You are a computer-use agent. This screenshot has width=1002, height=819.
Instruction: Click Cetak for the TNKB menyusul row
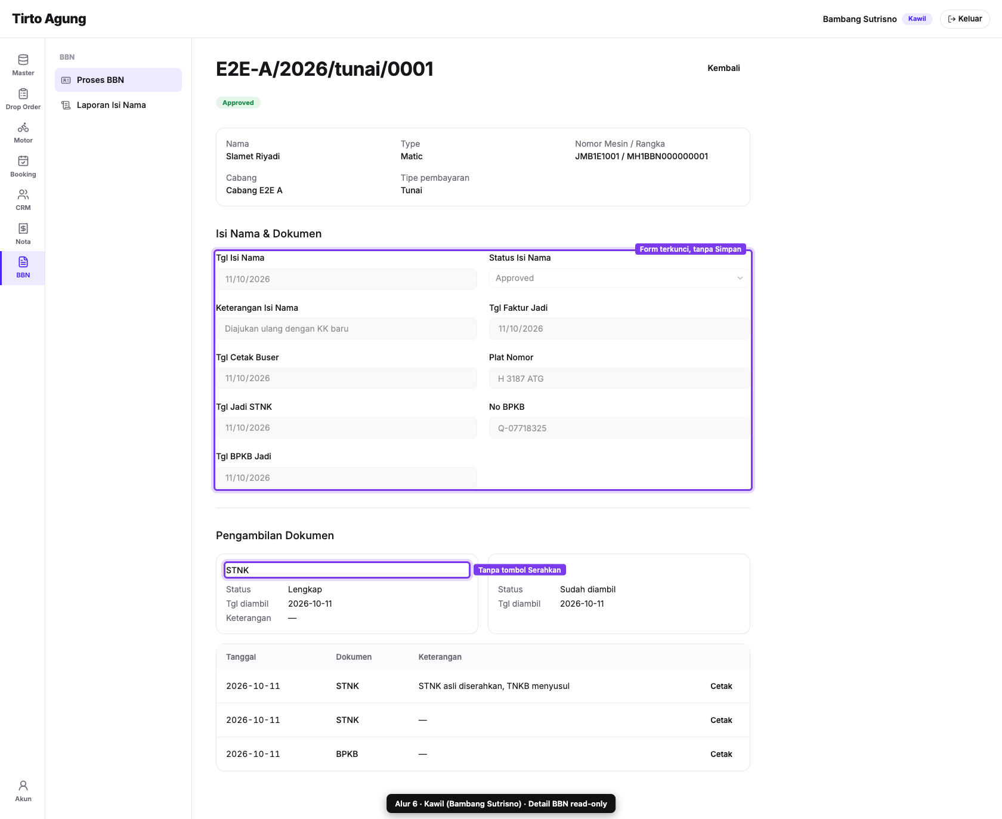click(721, 686)
